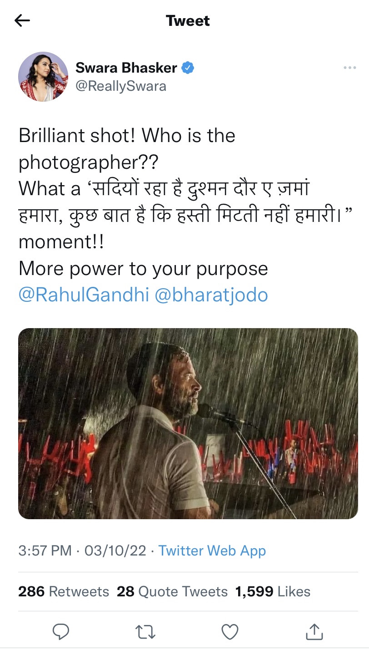Reply with the speech bubble icon

pos(61,631)
